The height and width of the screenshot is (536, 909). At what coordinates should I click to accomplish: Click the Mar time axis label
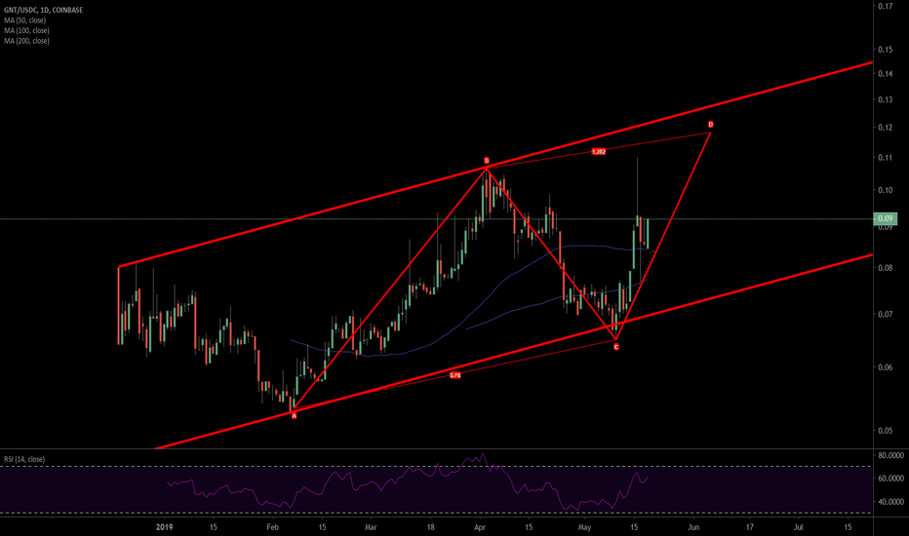[371, 527]
